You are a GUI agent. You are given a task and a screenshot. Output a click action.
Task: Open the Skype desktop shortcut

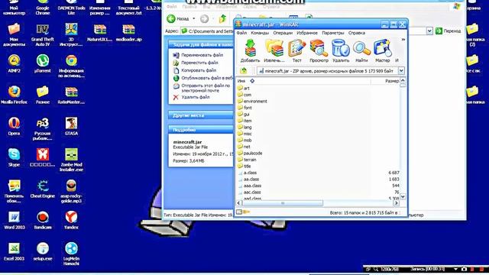tap(14, 157)
